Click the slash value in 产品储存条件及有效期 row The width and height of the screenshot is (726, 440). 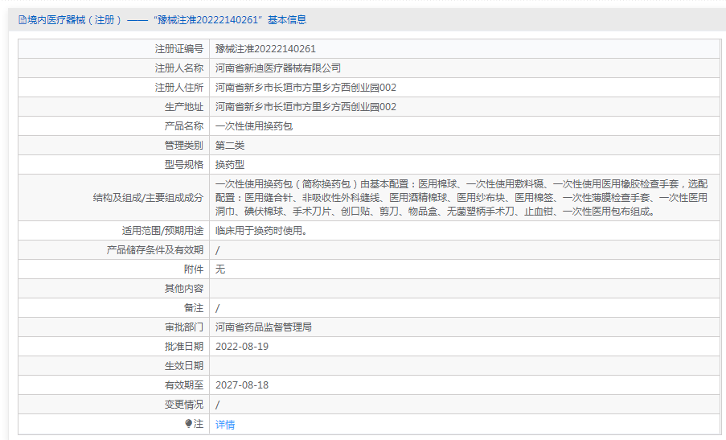click(x=218, y=251)
